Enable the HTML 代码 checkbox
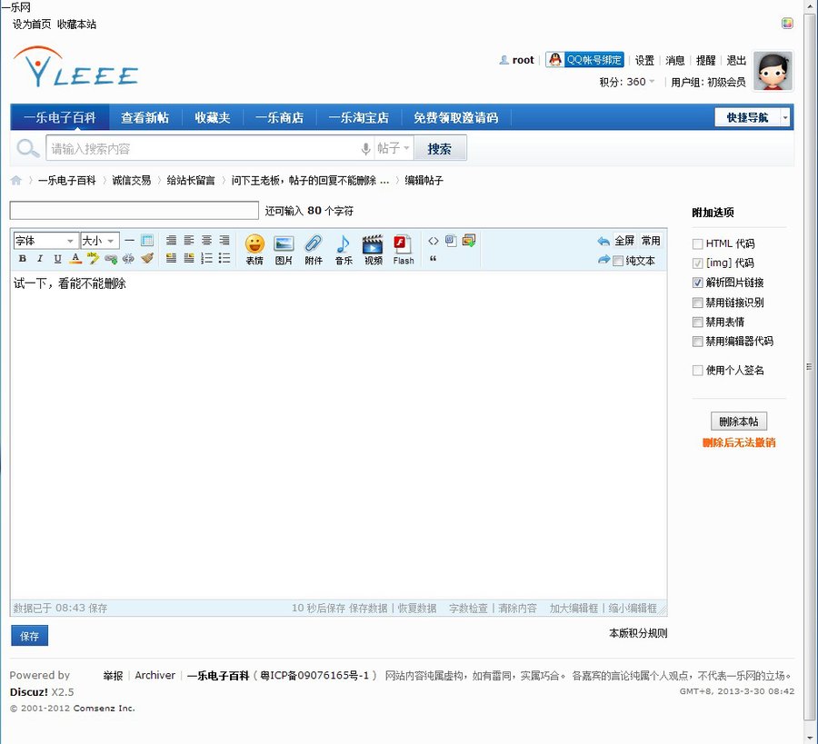This screenshot has width=818, height=744. 697,243
